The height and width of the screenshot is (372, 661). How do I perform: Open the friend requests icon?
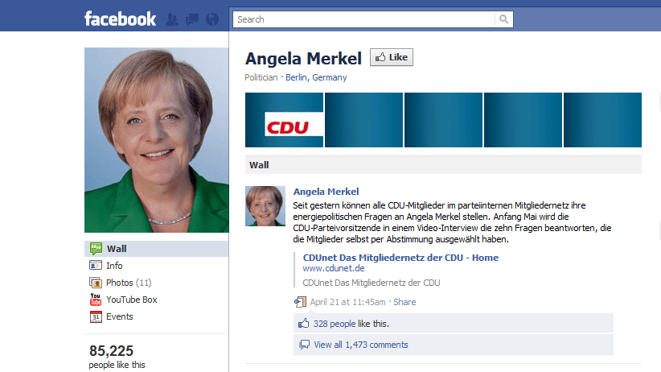tap(172, 19)
